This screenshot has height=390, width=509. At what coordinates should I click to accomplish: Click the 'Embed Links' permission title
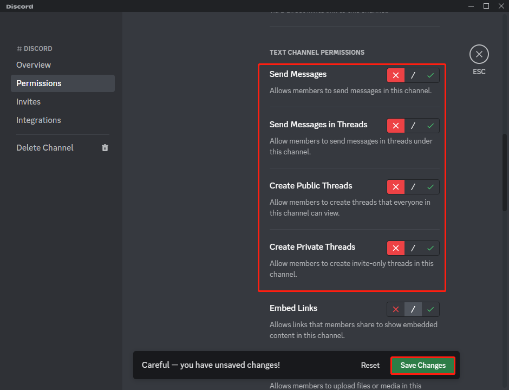pos(293,308)
